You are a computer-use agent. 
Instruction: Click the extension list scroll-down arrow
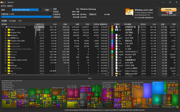pyautogui.click(x=178, y=75)
